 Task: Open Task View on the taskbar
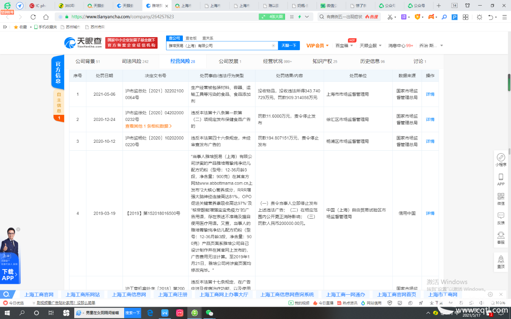[51, 313]
